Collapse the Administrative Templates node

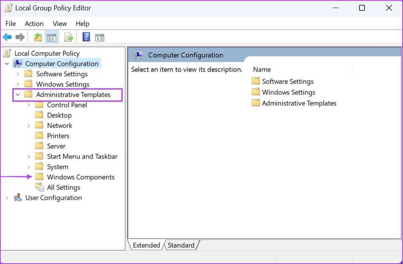pyautogui.click(x=18, y=95)
